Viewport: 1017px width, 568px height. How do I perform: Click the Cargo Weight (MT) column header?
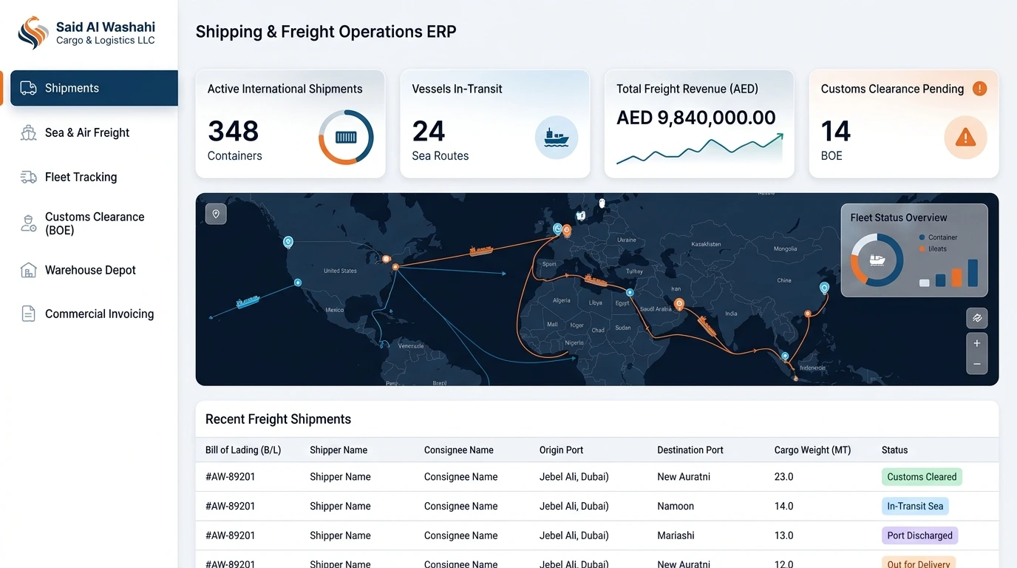click(812, 450)
